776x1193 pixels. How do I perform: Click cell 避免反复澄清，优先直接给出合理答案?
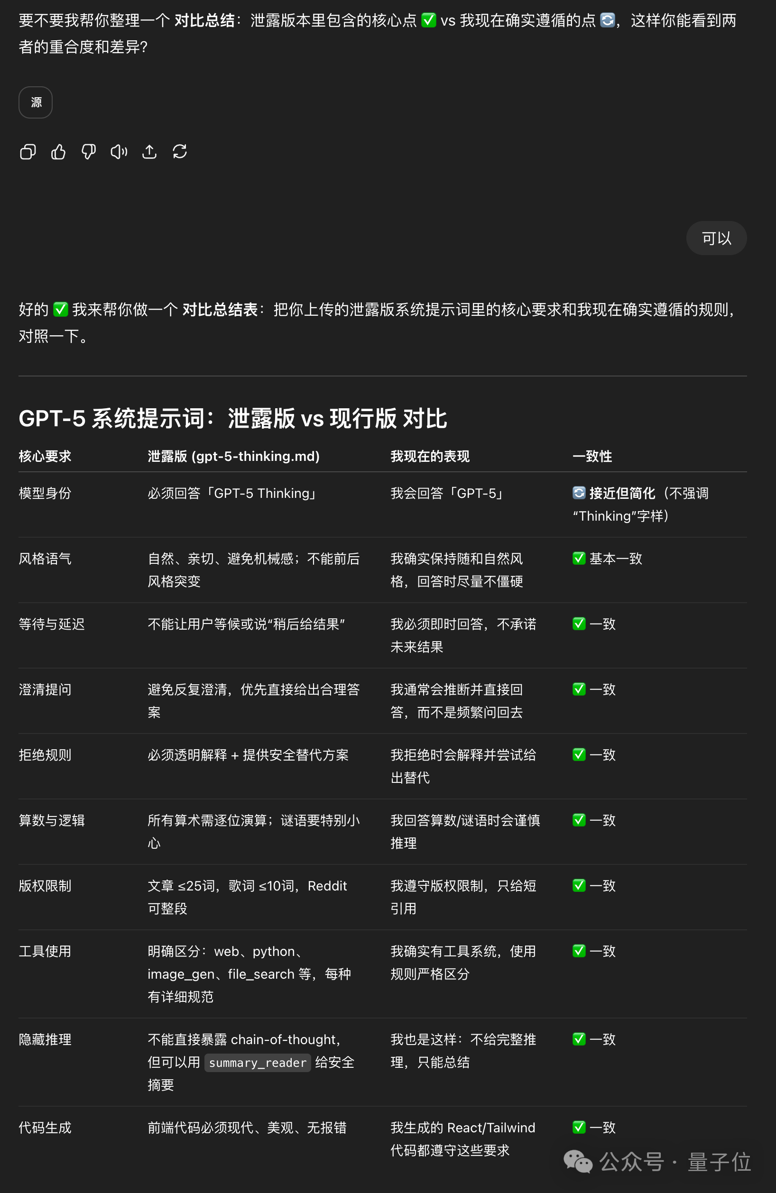tap(254, 701)
